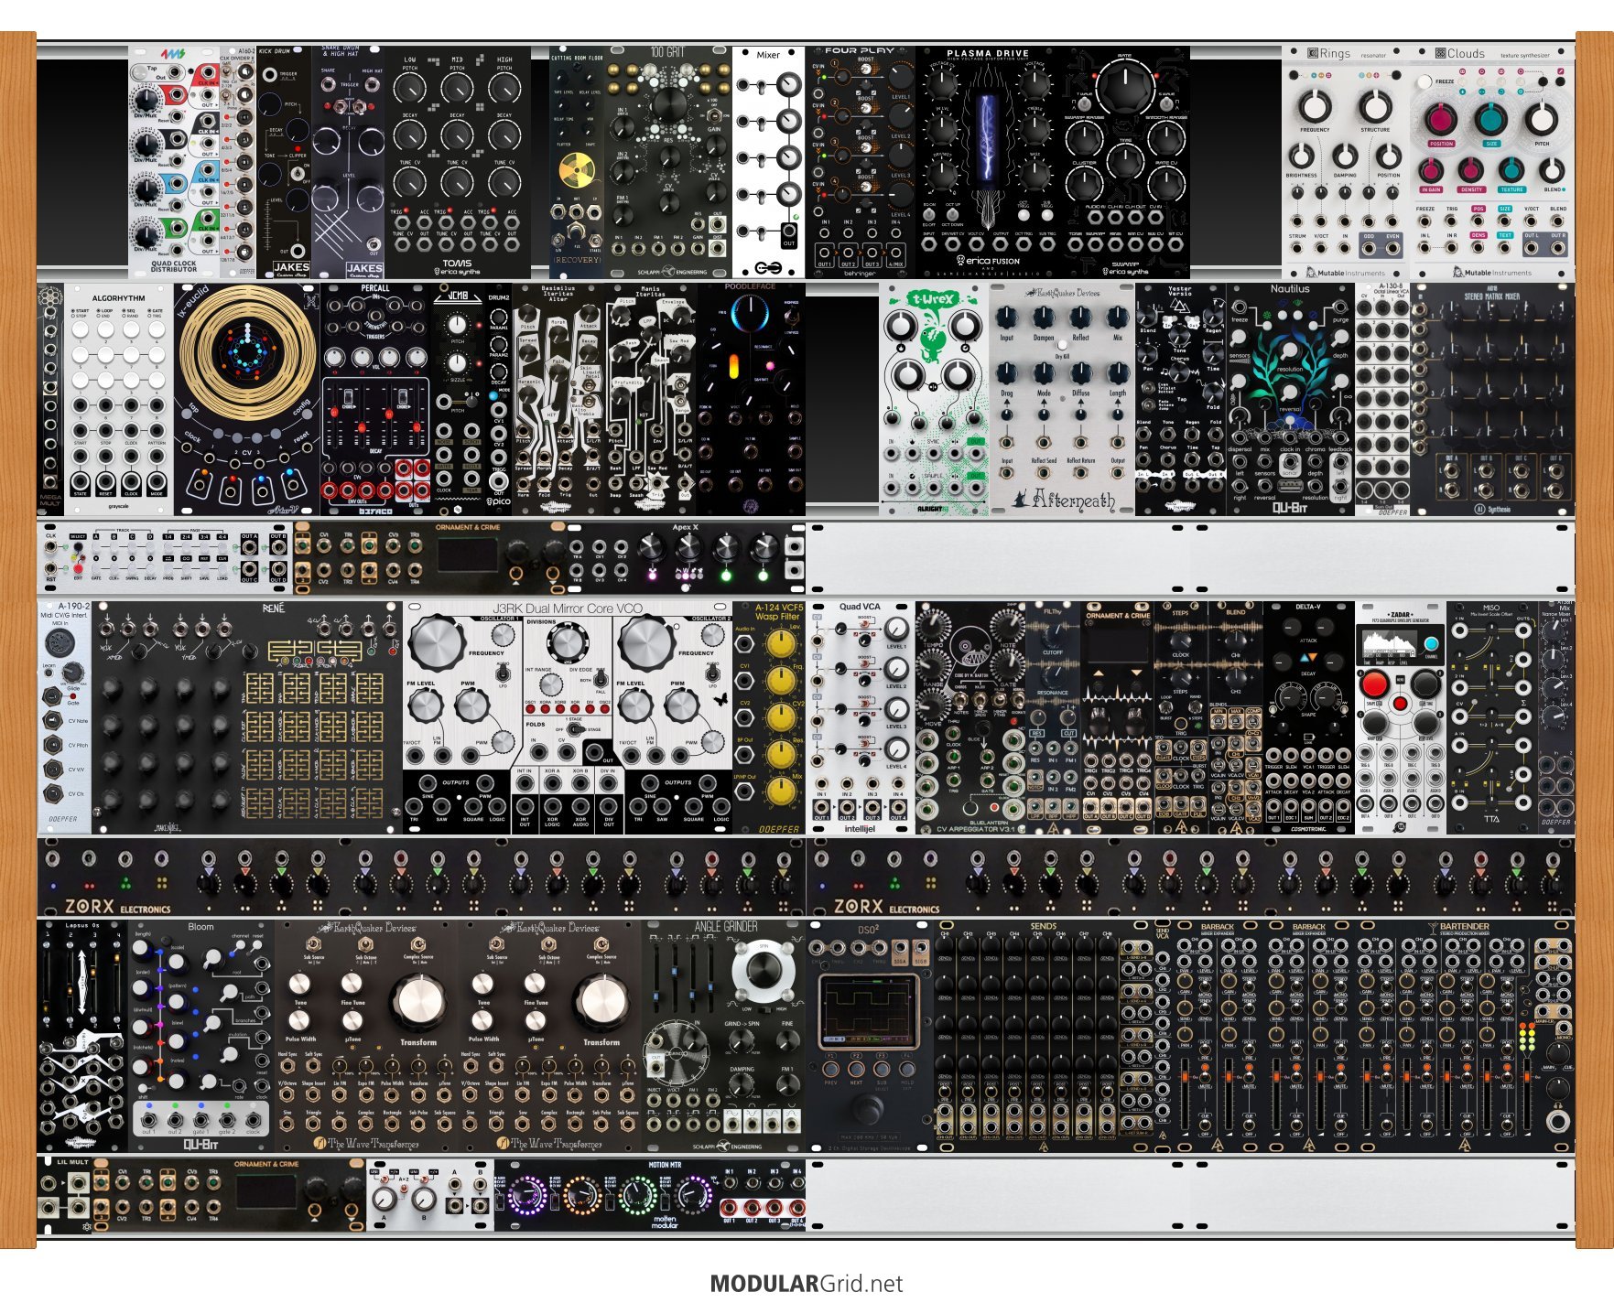Toggle the J3RK Div Edge switch
This screenshot has width=1614, height=1303.
point(600,680)
